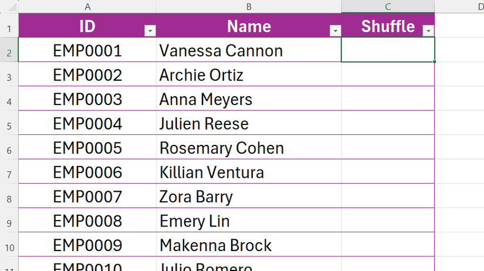Select column A header
This screenshot has height=271, width=484.
[x=87, y=6]
